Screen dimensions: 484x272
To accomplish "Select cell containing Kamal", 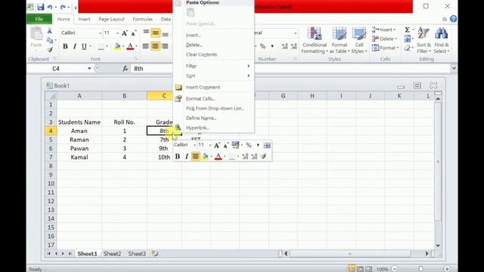I will pos(79,157).
